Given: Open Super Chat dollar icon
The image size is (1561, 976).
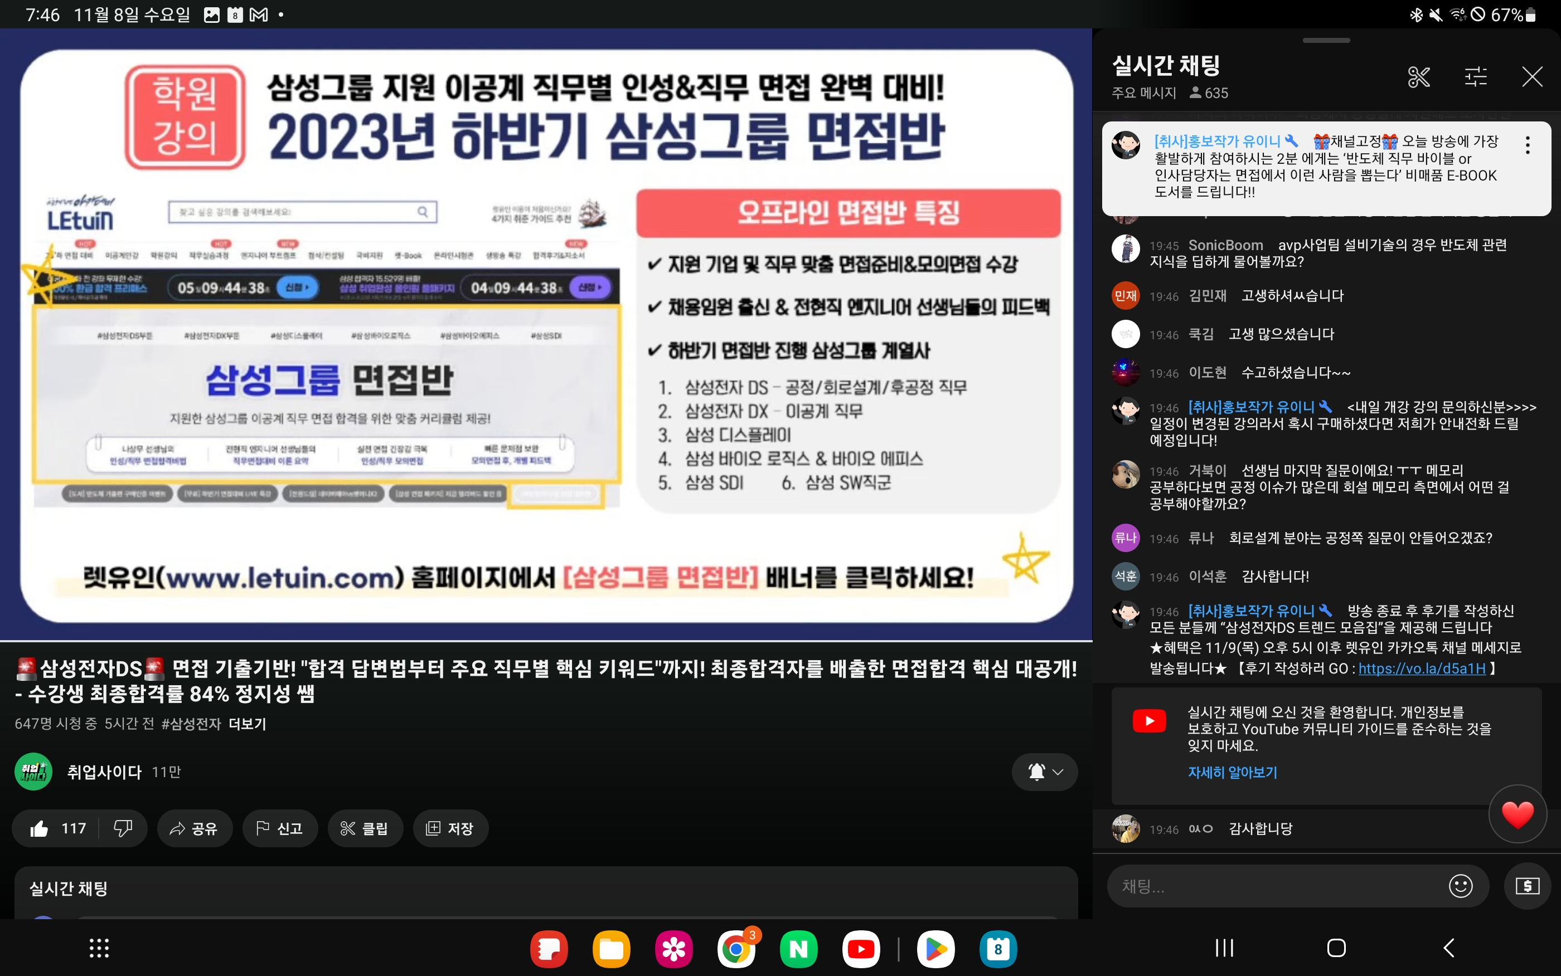Looking at the screenshot, I should [x=1527, y=886].
